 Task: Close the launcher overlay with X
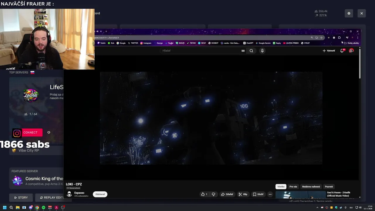362,13
